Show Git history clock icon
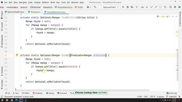The width and height of the screenshot is (182, 102). click(160, 7)
